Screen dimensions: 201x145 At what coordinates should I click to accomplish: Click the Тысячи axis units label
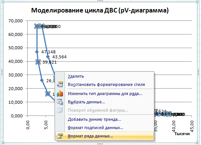pos(182,134)
